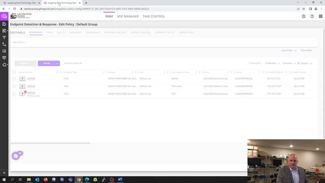Switch to the first browser tab
The image size is (325, 183).
21,3
